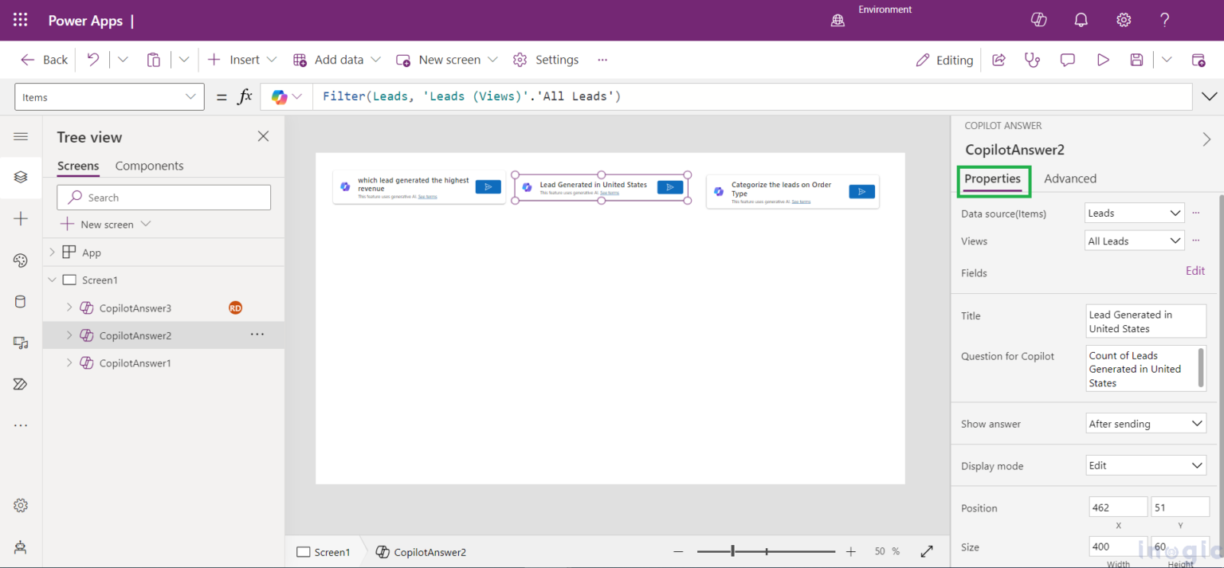Click the Back button in the toolbar
The height and width of the screenshot is (568, 1224).
point(44,59)
